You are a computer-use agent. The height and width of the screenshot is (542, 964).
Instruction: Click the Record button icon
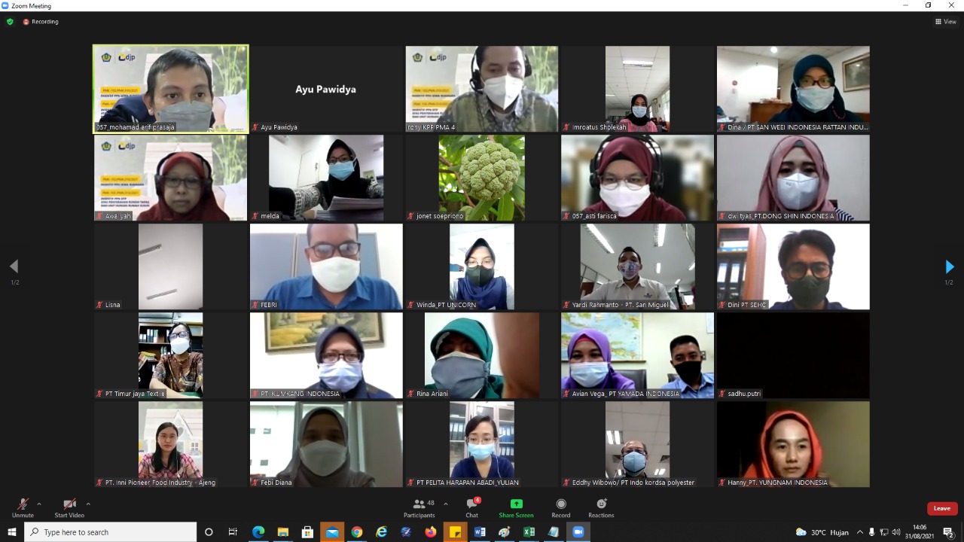click(560, 504)
